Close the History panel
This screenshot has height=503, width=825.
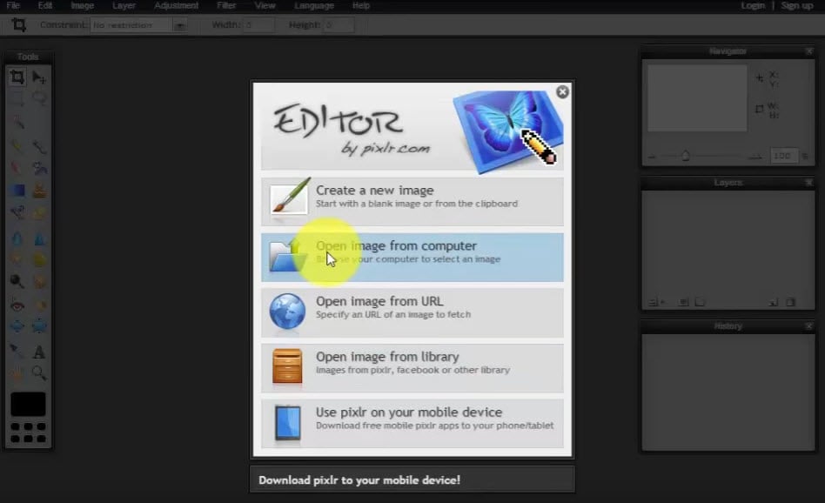809,326
